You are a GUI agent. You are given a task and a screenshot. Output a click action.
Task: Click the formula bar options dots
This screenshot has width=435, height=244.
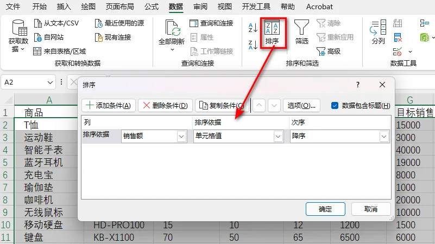click(x=61, y=82)
